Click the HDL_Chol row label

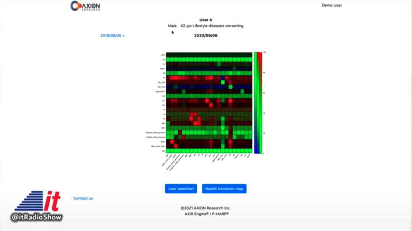[x=161, y=87]
